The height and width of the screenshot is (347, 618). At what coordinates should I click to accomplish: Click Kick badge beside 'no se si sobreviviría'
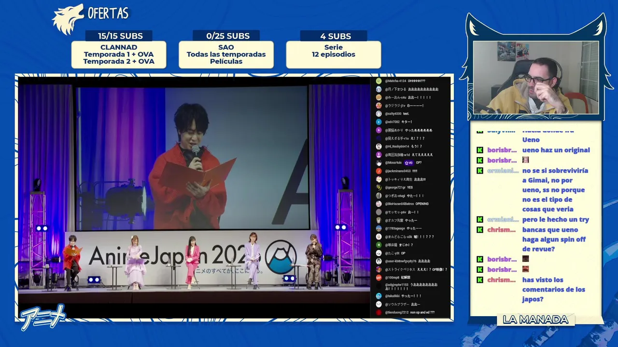point(480,171)
